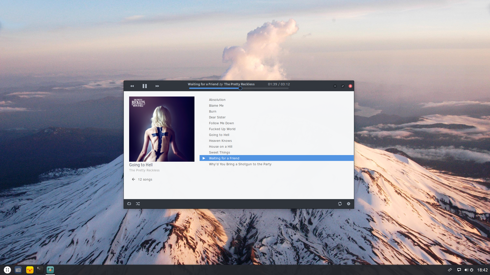Skip to the previous track
The height and width of the screenshot is (275, 490).
coord(132,86)
